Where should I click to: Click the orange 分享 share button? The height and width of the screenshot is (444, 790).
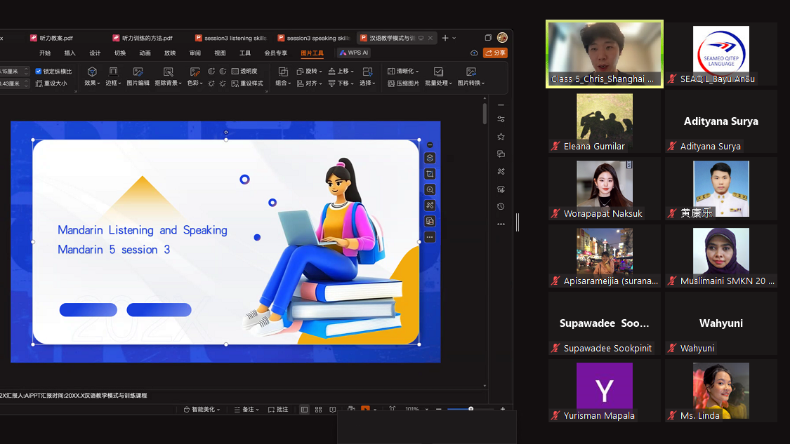click(x=495, y=53)
